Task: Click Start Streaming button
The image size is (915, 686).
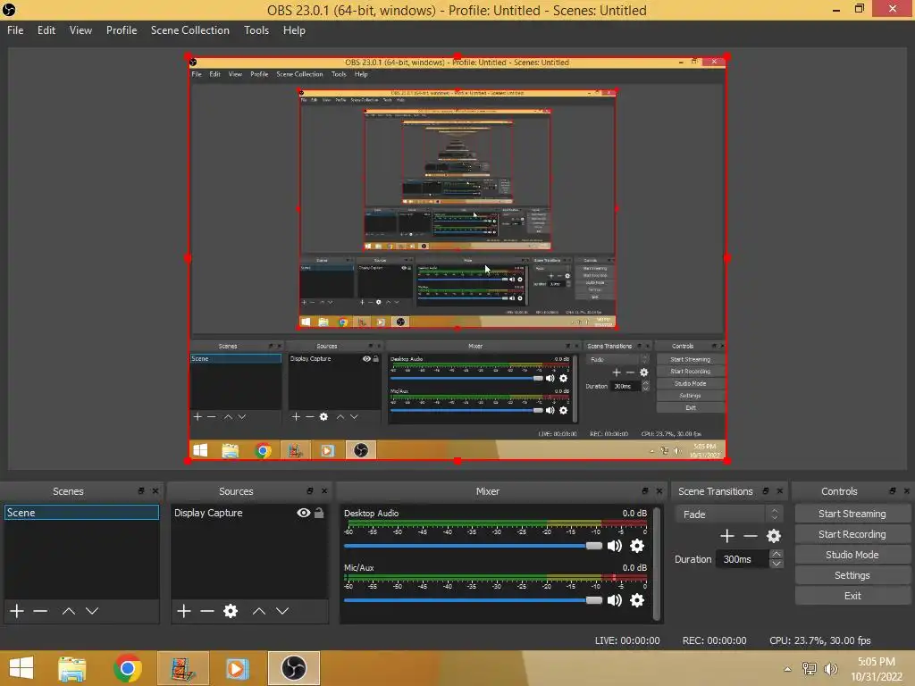Action: pos(852,514)
